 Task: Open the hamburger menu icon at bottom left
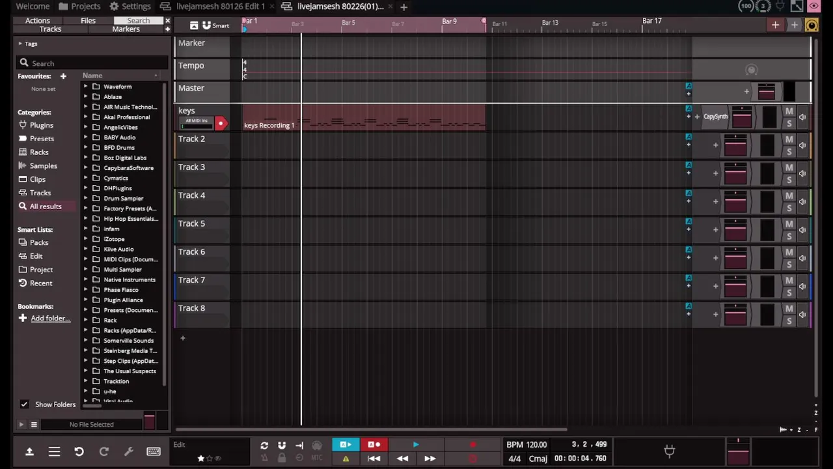pyautogui.click(x=54, y=451)
